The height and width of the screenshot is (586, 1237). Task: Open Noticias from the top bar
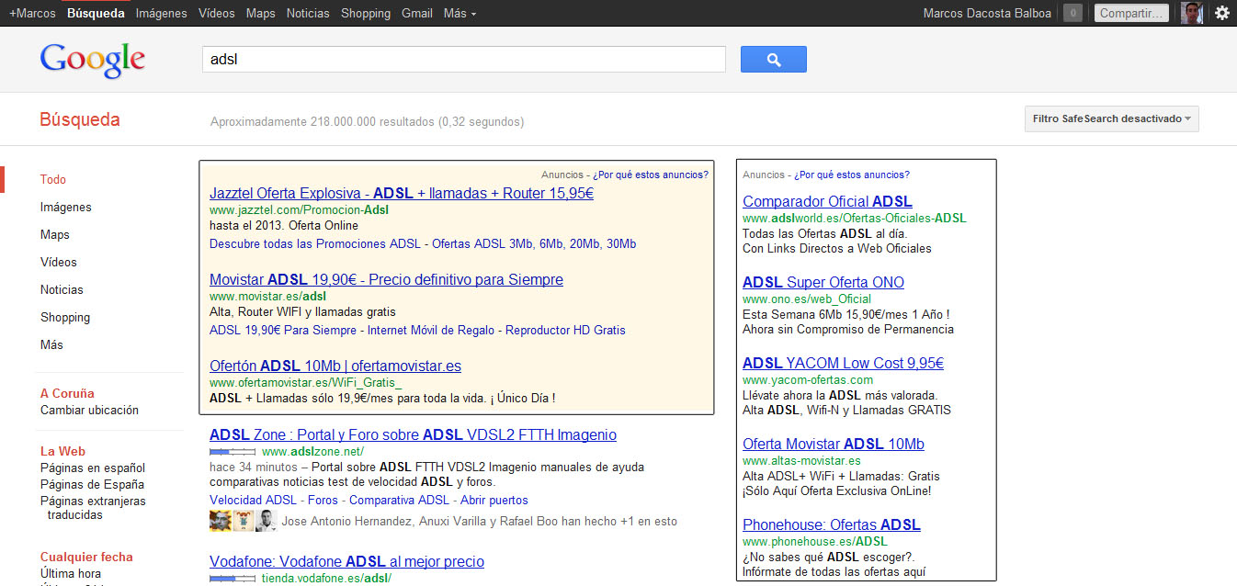(x=308, y=13)
